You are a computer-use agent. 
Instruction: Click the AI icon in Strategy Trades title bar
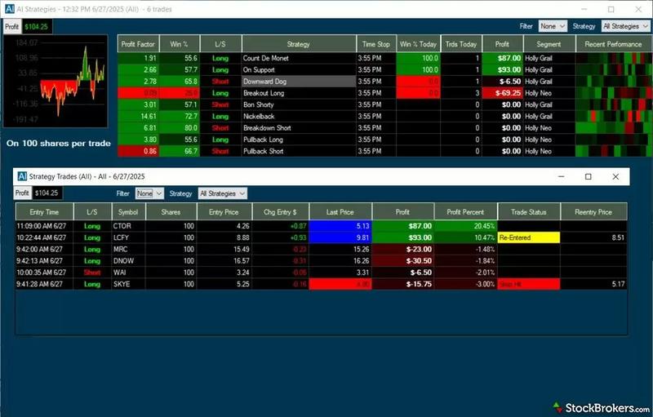[21, 175]
